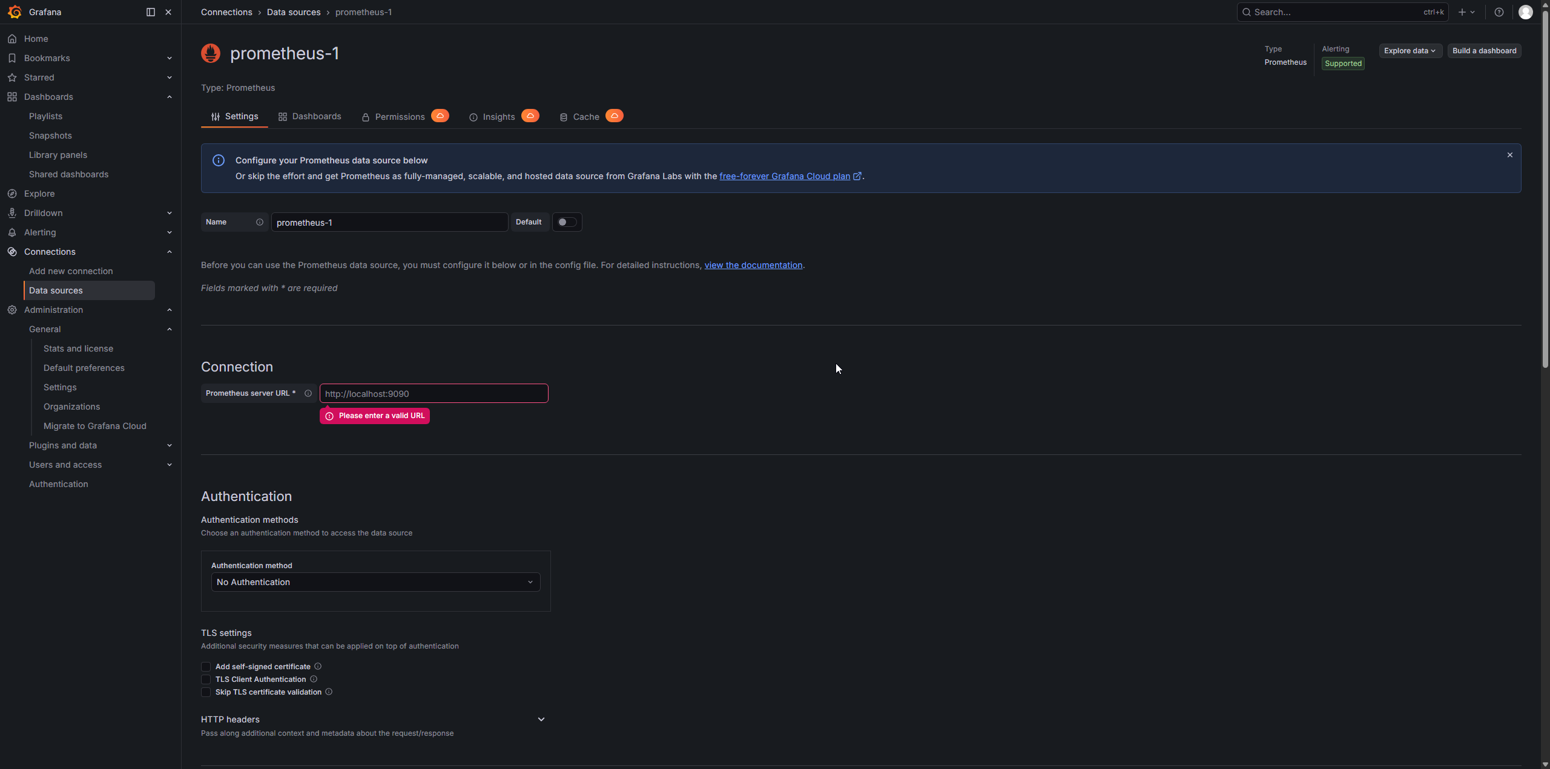Expand the HTTP headers section
The height and width of the screenshot is (769, 1550).
click(541, 719)
